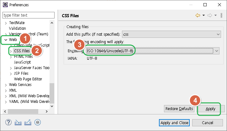227x131 pixels.
Task: Open back history dropdown arrow
Action: coord(203,15)
